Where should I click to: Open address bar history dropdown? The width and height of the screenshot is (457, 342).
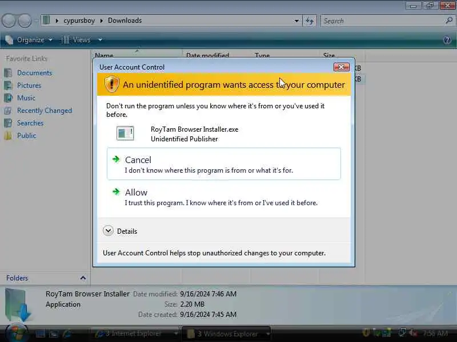[296, 21]
